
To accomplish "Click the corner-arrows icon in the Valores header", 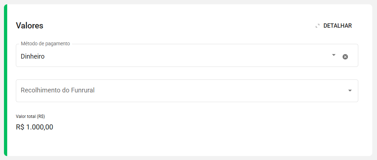I will [317, 26].
